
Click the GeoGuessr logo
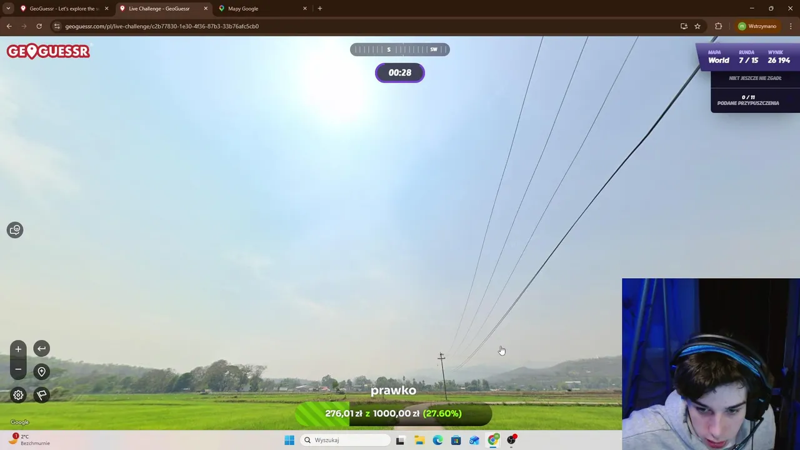tap(48, 51)
